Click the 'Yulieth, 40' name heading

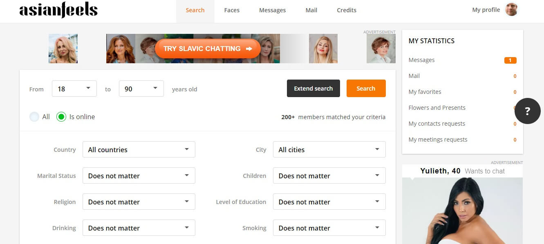(x=441, y=171)
